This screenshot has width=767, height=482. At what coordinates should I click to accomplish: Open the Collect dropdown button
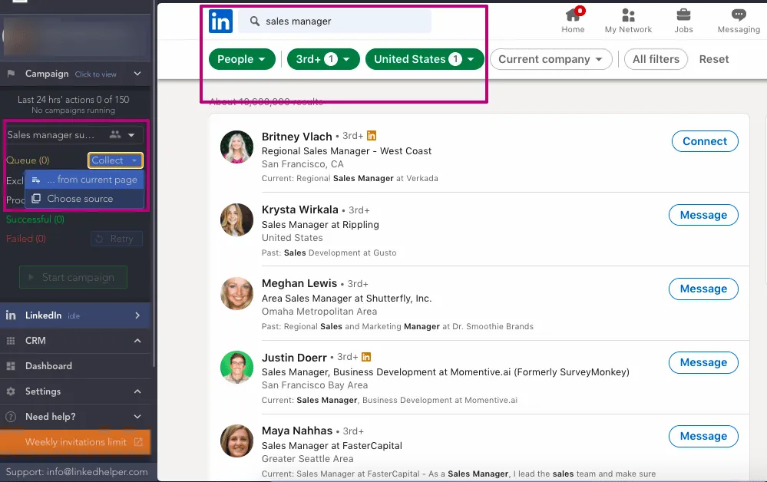[115, 160]
